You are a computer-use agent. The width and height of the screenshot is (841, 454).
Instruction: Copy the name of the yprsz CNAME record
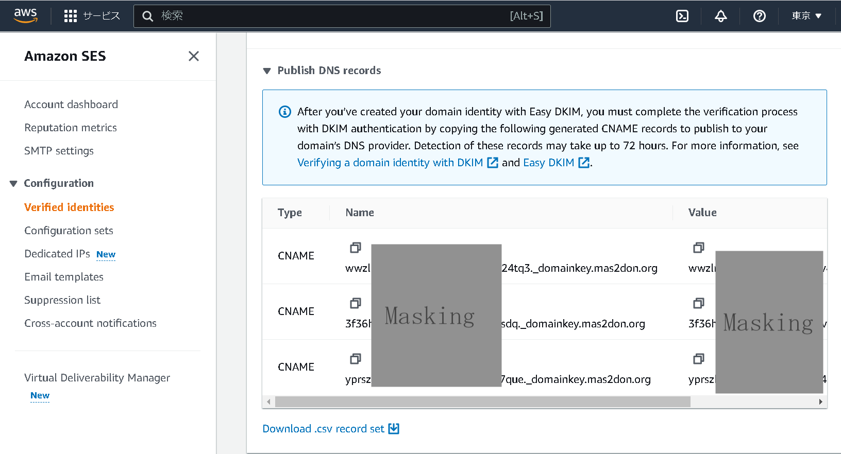pos(356,359)
